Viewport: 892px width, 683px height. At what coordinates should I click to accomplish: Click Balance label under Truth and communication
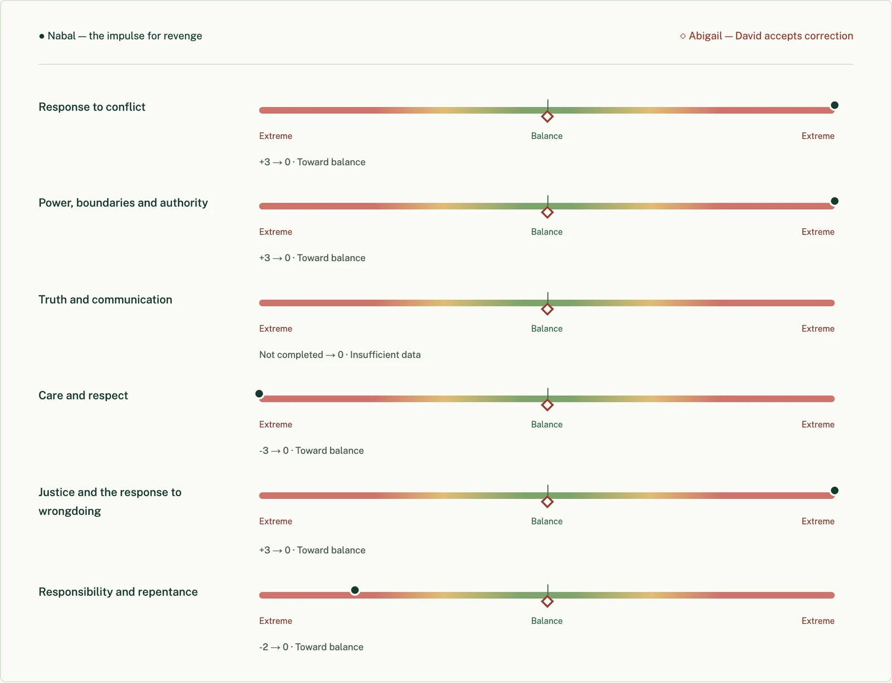(x=547, y=329)
